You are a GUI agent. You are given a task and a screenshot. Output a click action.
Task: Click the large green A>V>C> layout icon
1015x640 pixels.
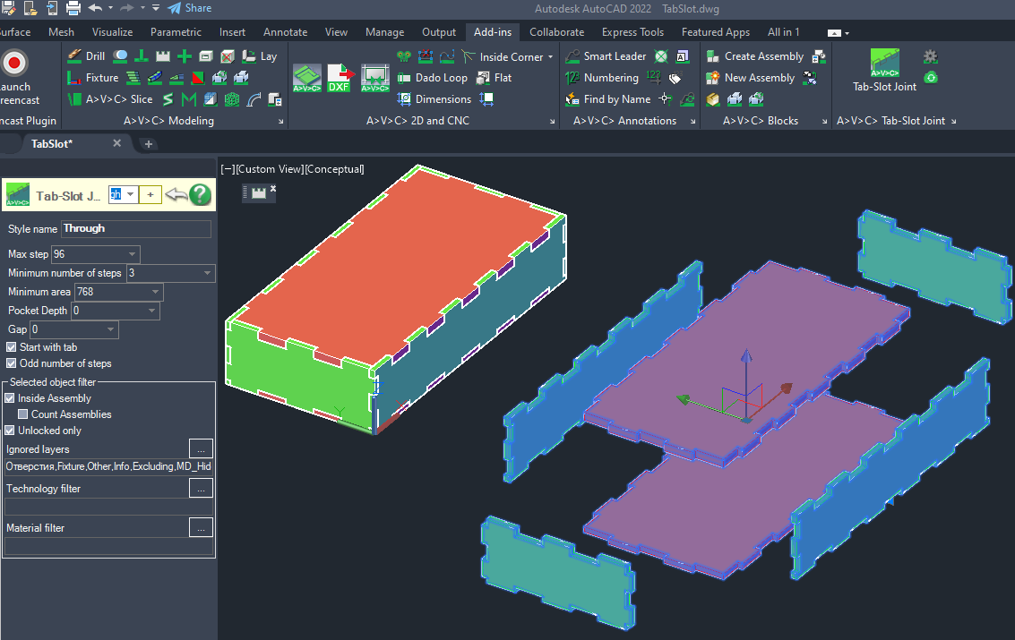[307, 78]
